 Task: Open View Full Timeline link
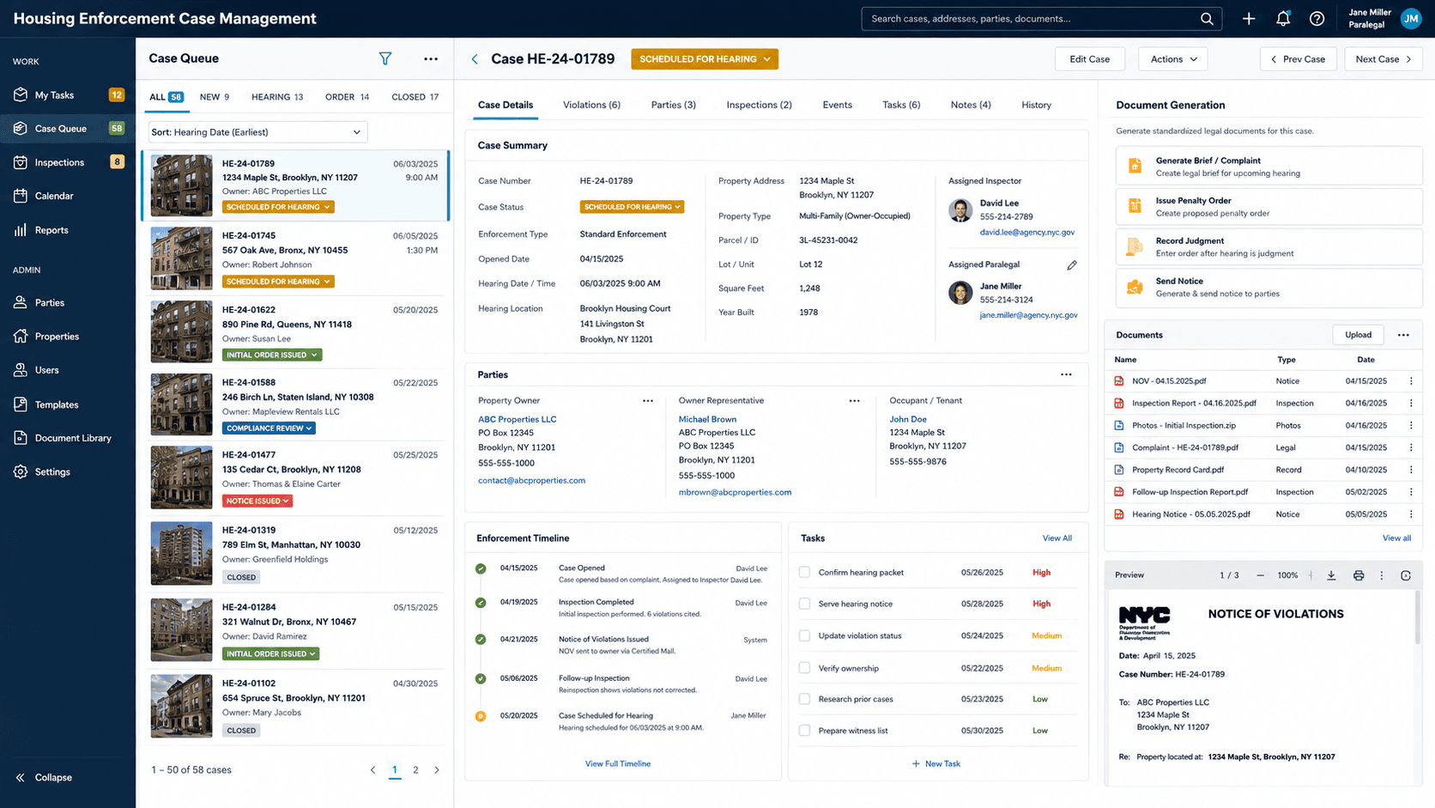618,763
